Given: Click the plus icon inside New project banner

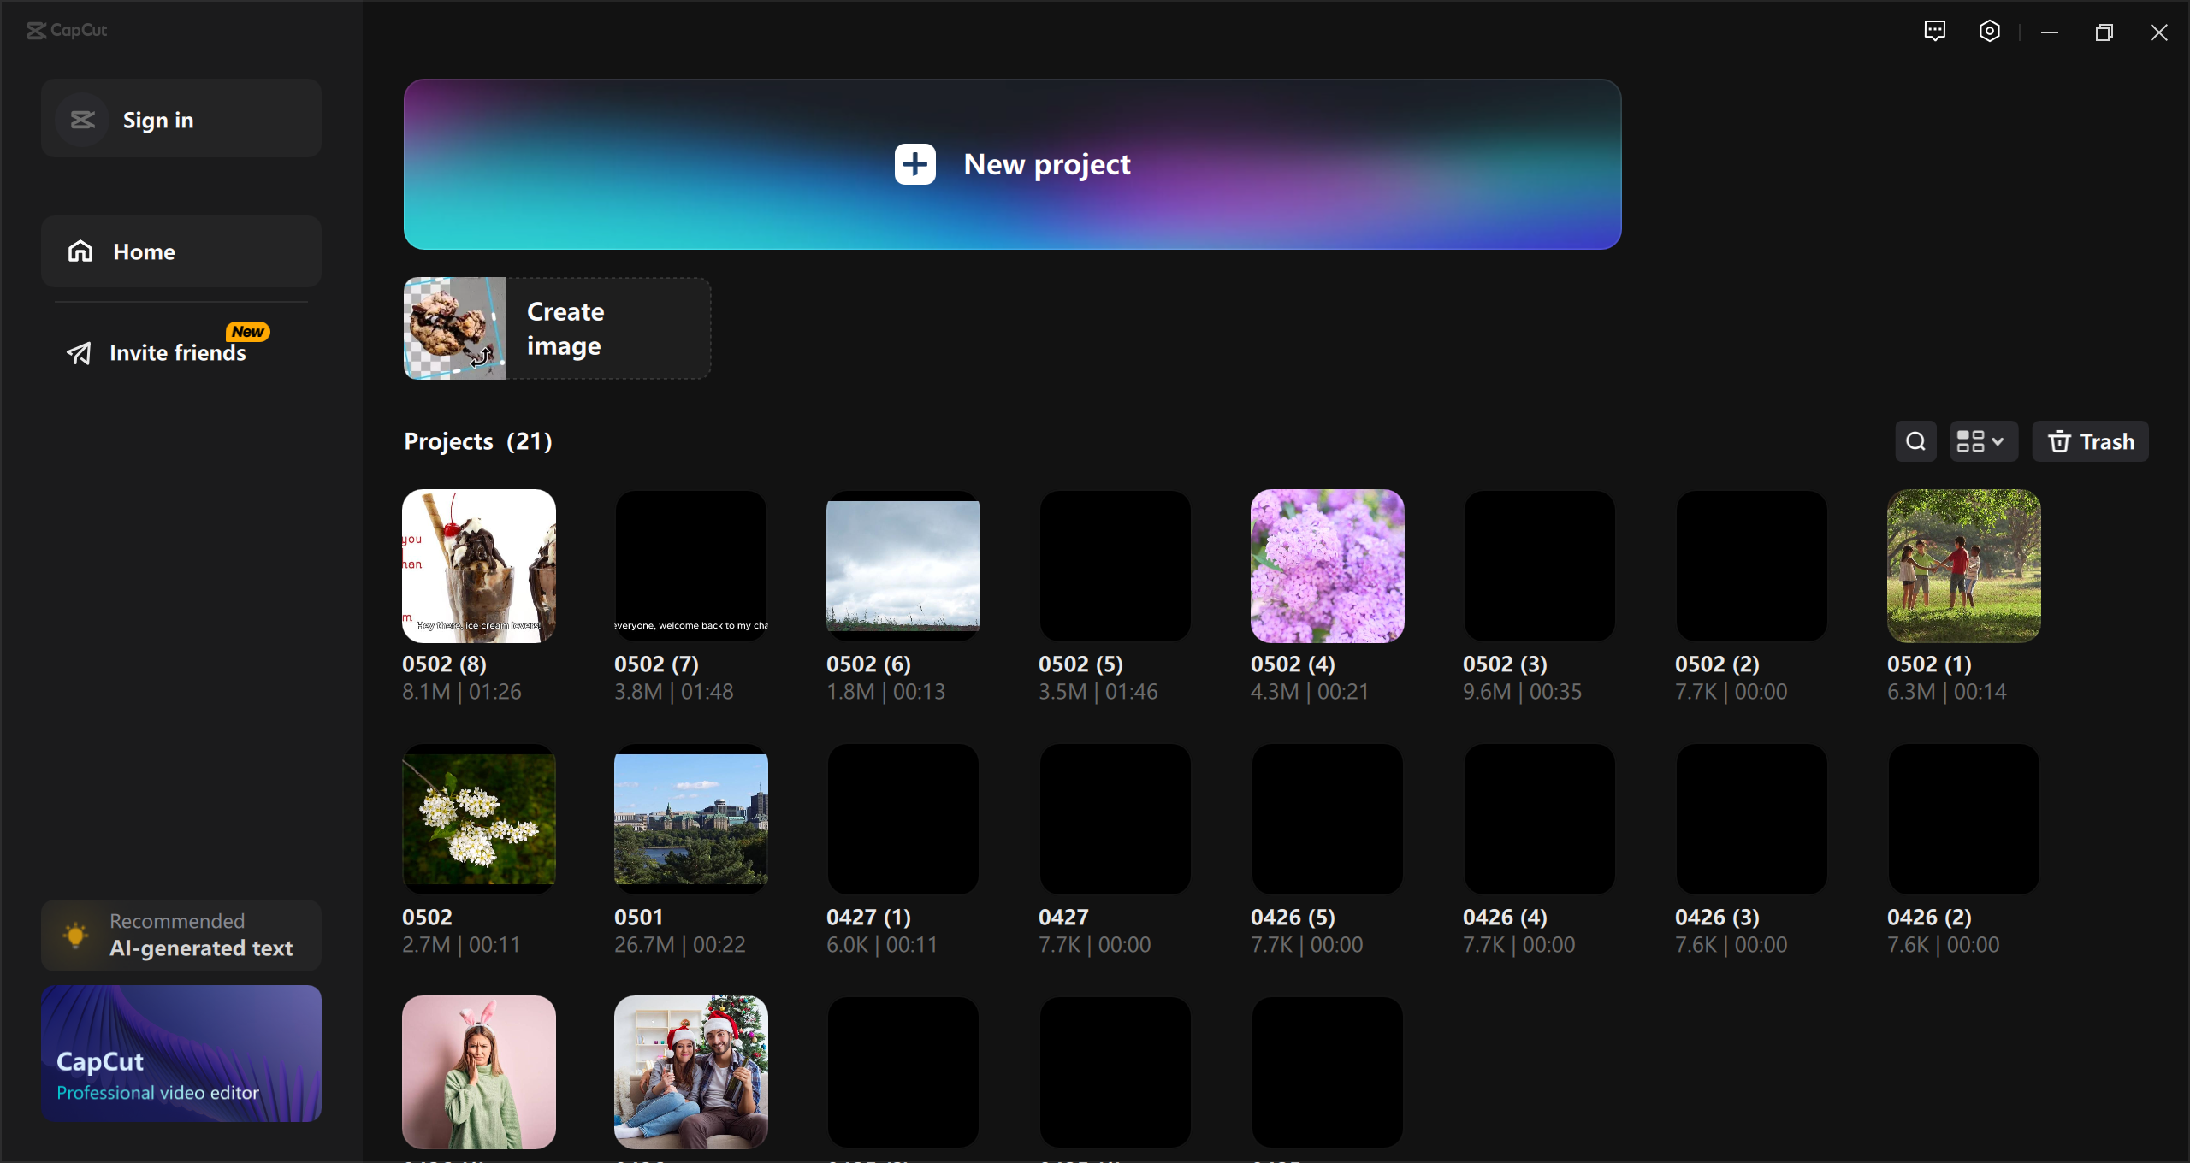Looking at the screenshot, I should pos(914,163).
